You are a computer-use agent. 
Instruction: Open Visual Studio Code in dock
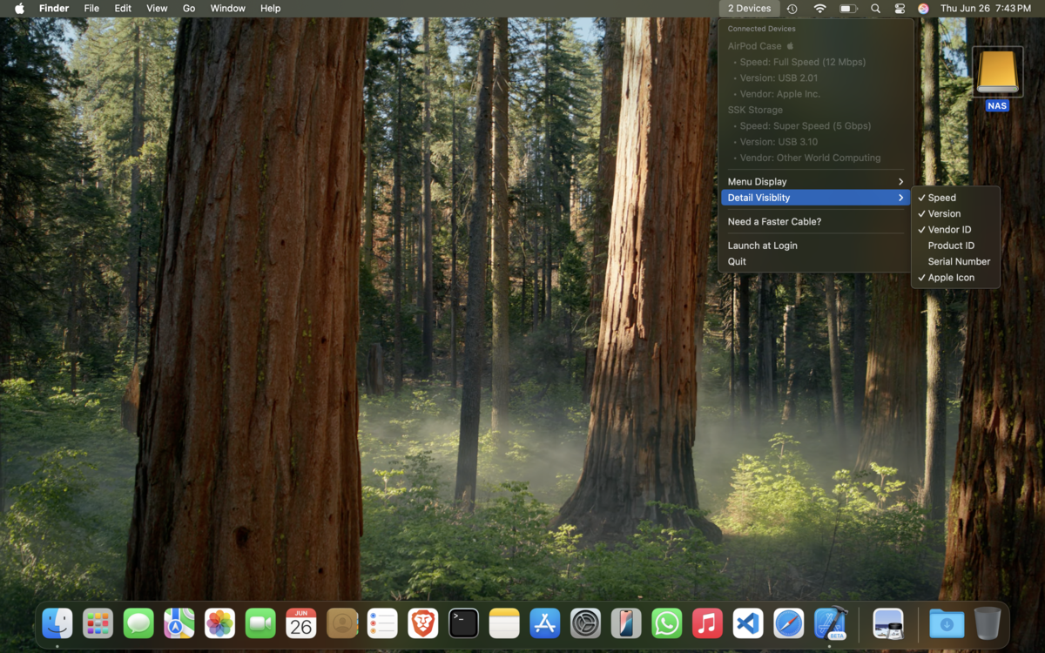748,623
